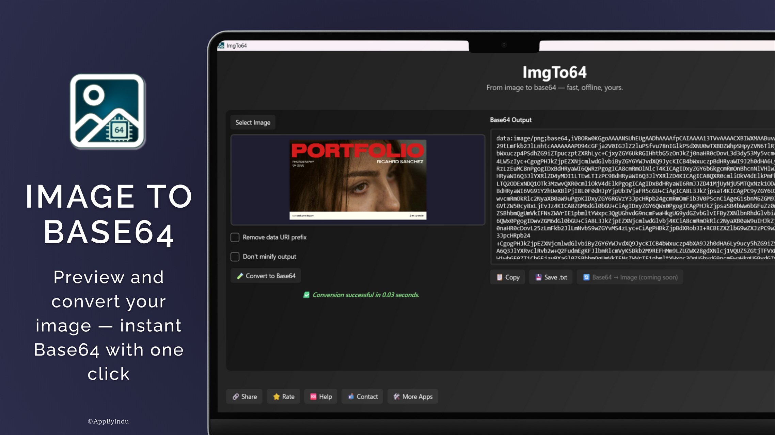The height and width of the screenshot is (435, 775).
Task: Click the pencil icon on Convert to Base64
Action: (240, 276)
